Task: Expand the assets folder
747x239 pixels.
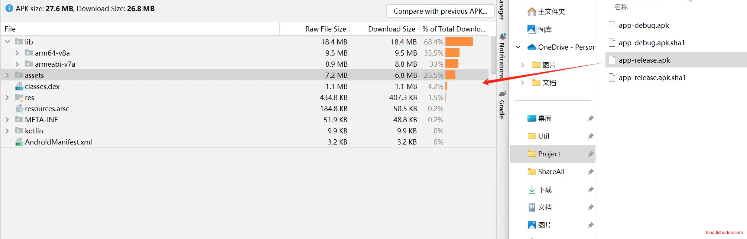Action: tap(7, 76)
